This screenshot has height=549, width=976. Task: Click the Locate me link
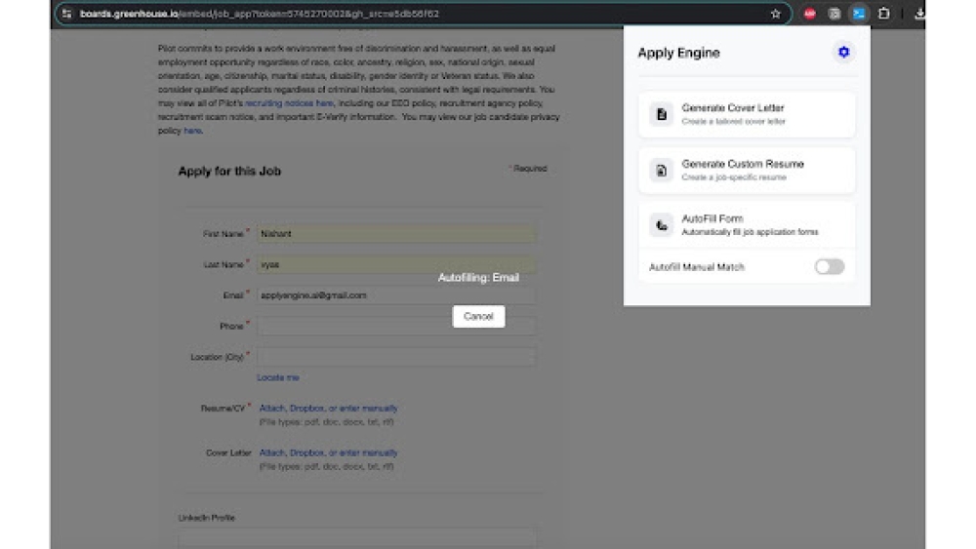coord(278,377)
